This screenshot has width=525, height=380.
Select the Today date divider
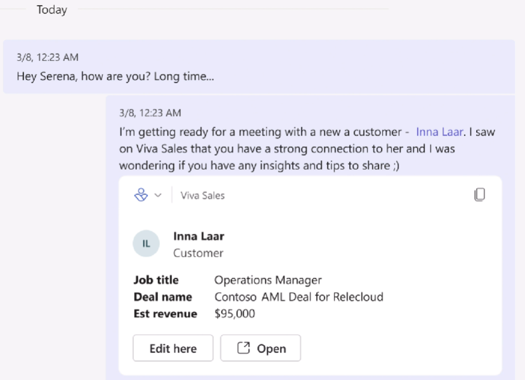pyautogui.click(x=51, y=10)
